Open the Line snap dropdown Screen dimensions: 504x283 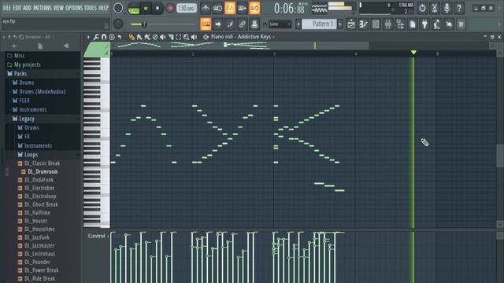pyautogui.click(x=280, y=24)
